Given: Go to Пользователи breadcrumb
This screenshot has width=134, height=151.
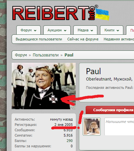Looking at the screenshot, I should (x=46, y=55).
